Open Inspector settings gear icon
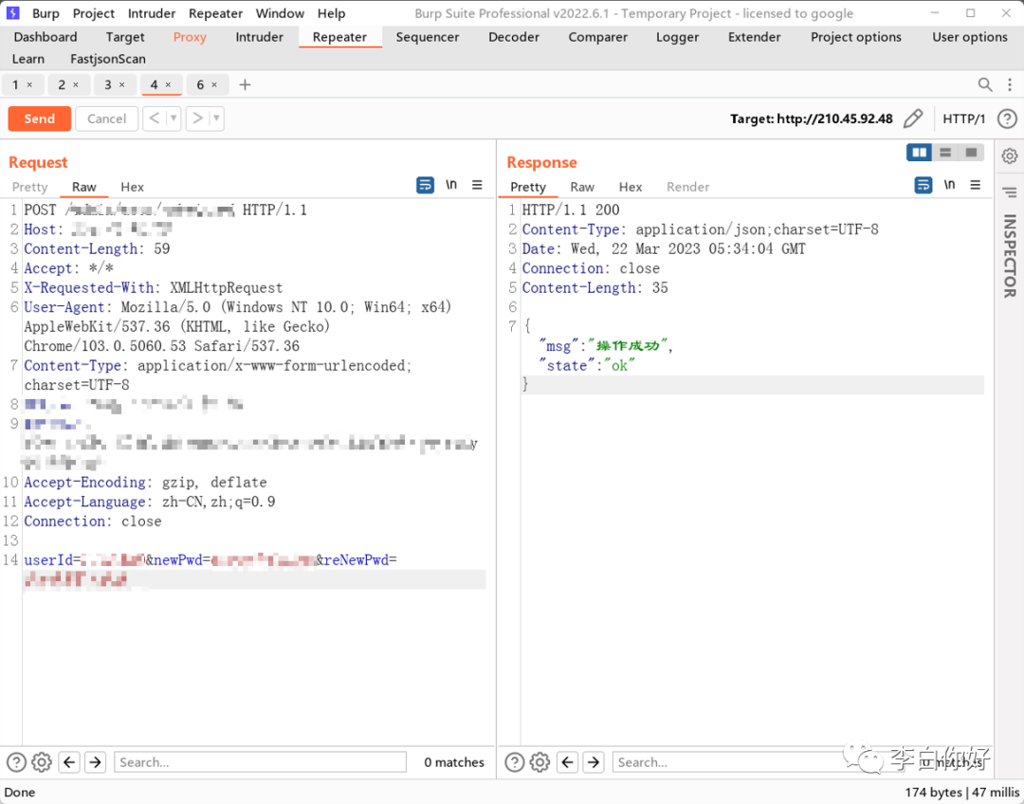The height and width of the screenshot is (804, 1024). point(1010,155)
